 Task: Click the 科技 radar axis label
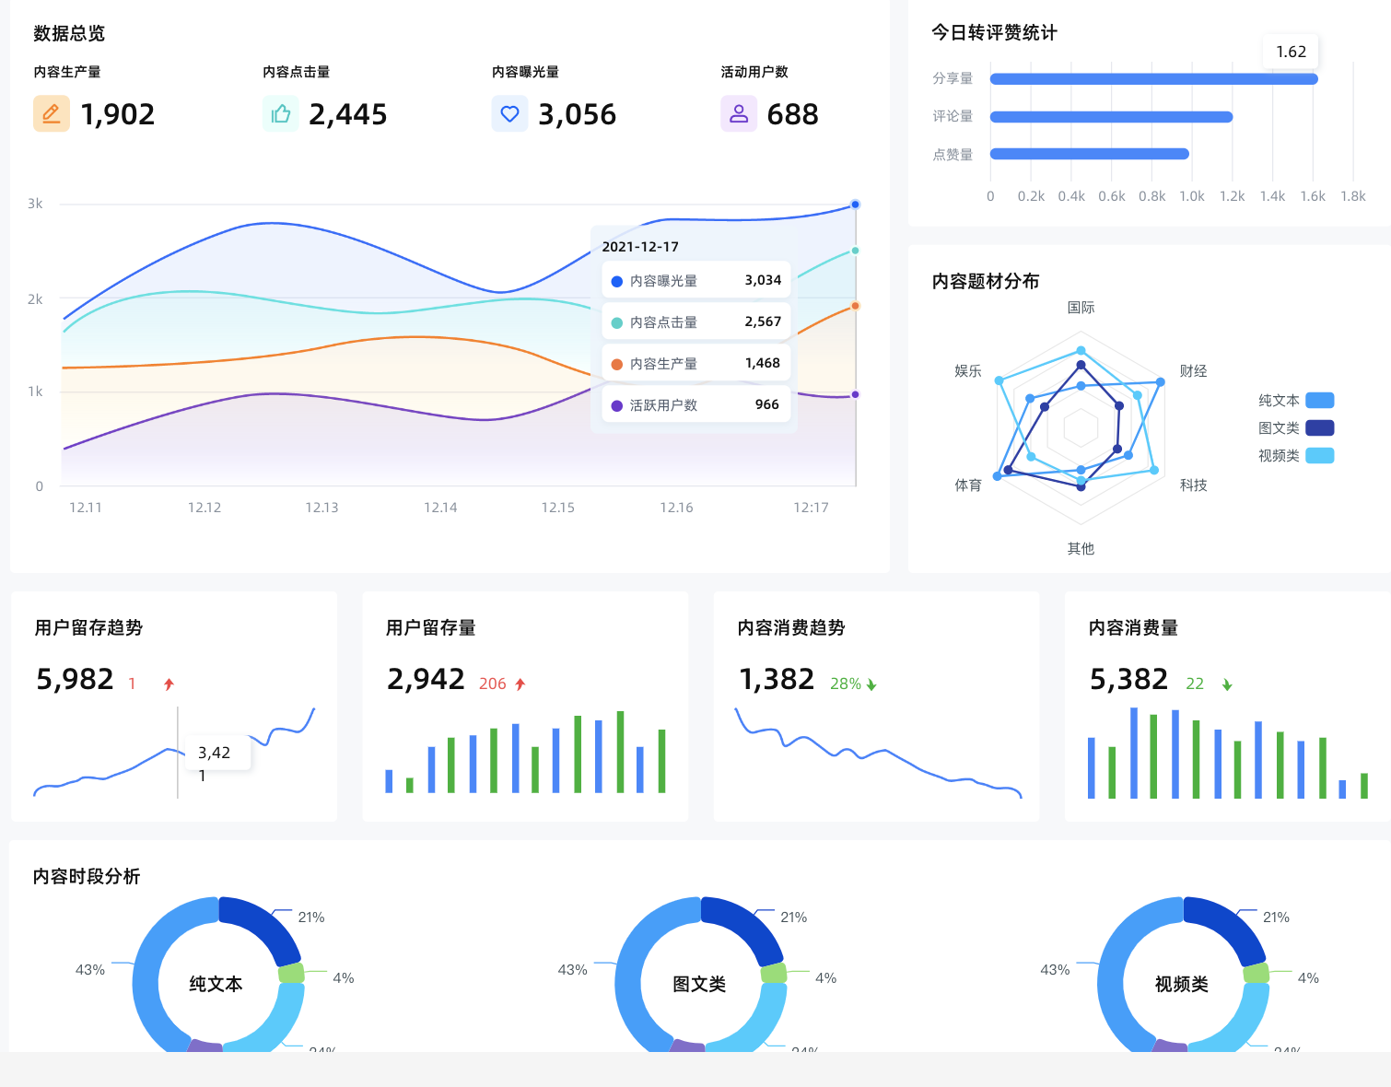[x=1193, y=485]
